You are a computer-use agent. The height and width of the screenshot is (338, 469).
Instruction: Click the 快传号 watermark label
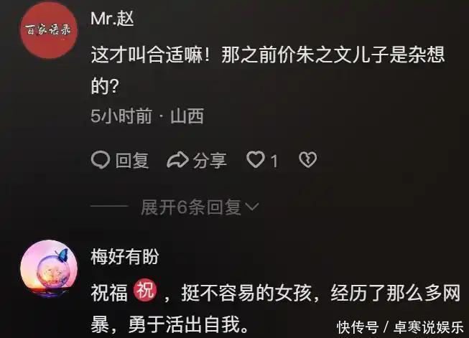pyautogui.click(x=358, y=327)
